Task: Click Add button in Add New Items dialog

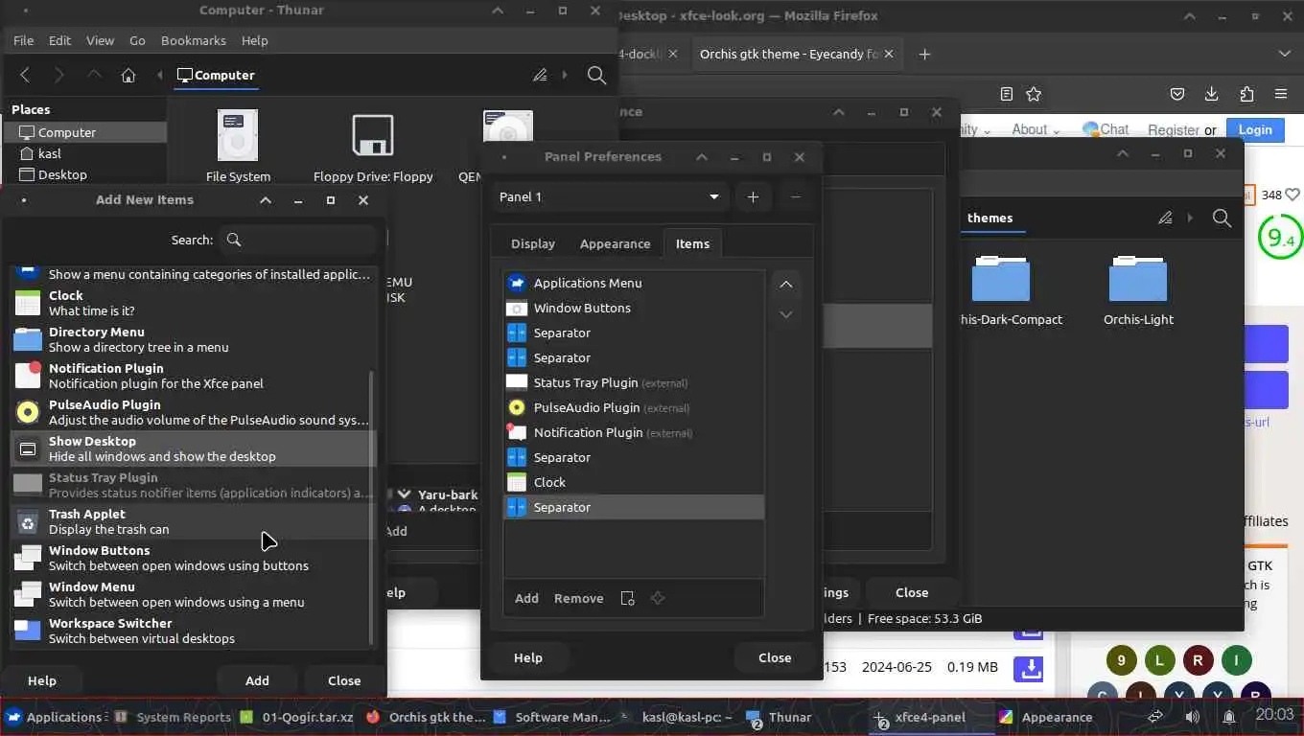Action: [257, 680]
